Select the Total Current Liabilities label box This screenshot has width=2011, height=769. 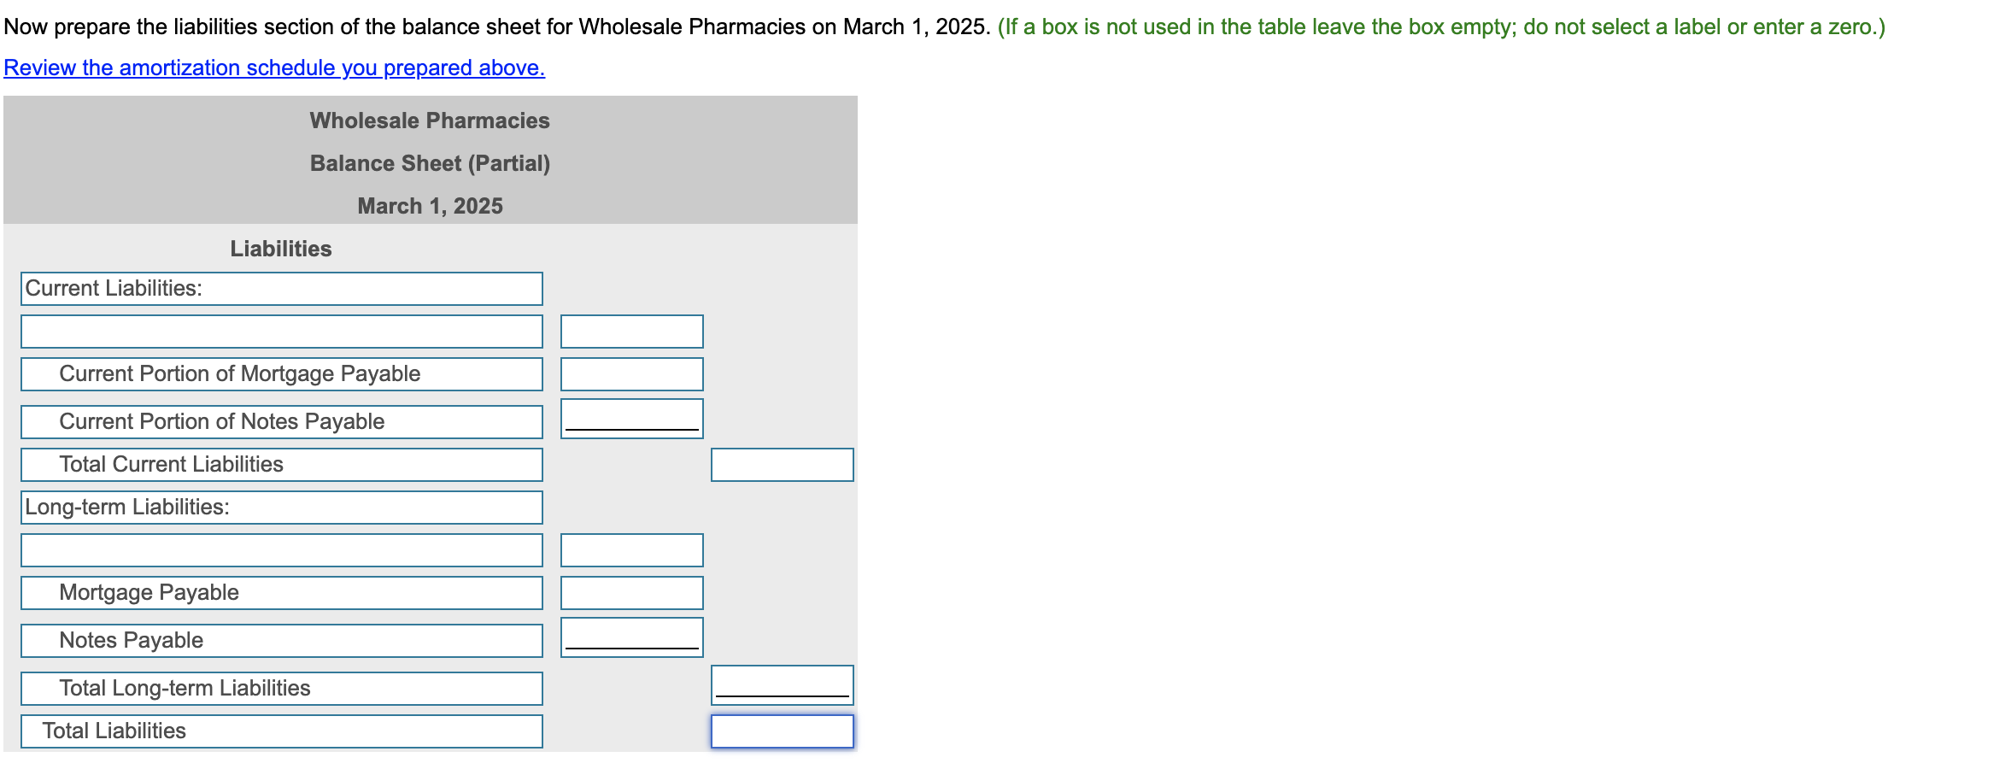tap(282, 465)
